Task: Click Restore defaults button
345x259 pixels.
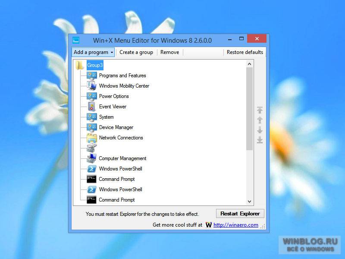Action: point(245,52)
